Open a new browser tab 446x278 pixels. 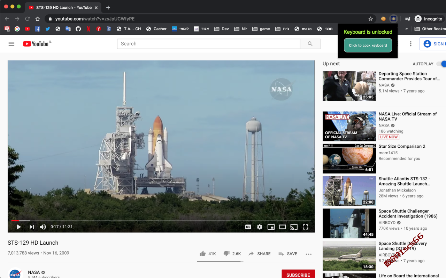pyautogui.click(x=108, y=8)
